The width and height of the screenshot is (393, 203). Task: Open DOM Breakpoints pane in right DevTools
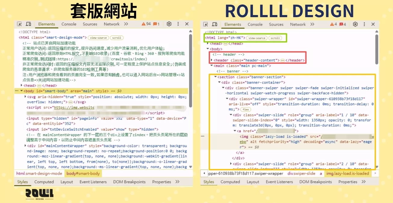316,182
